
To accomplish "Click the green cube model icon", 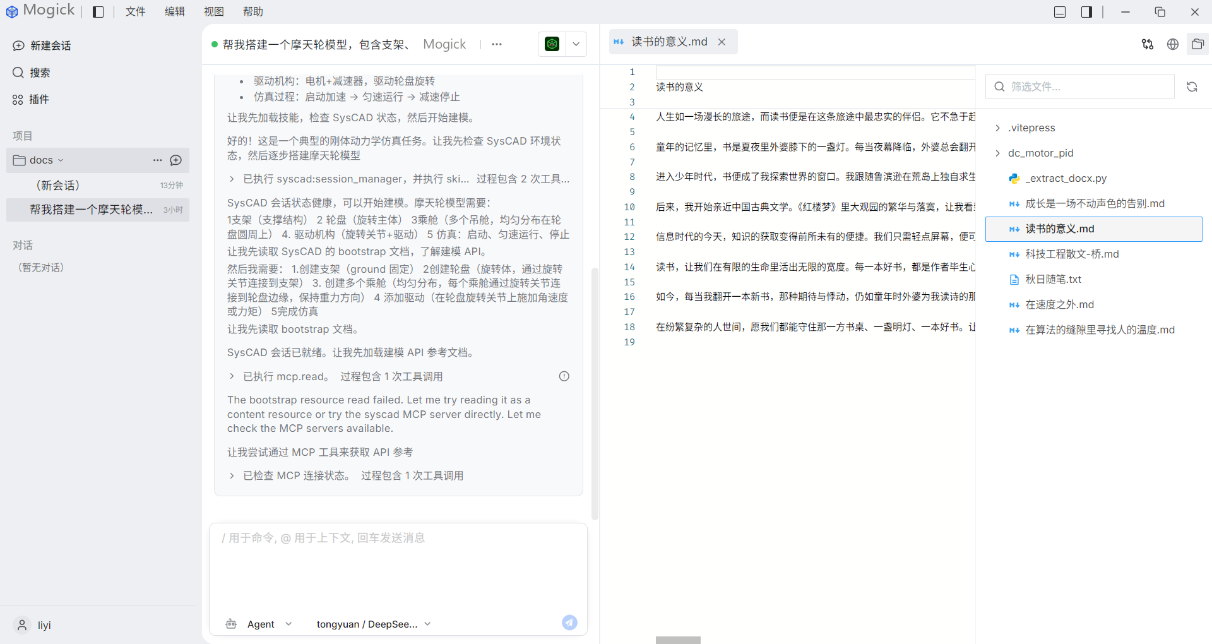I will 552,44.
